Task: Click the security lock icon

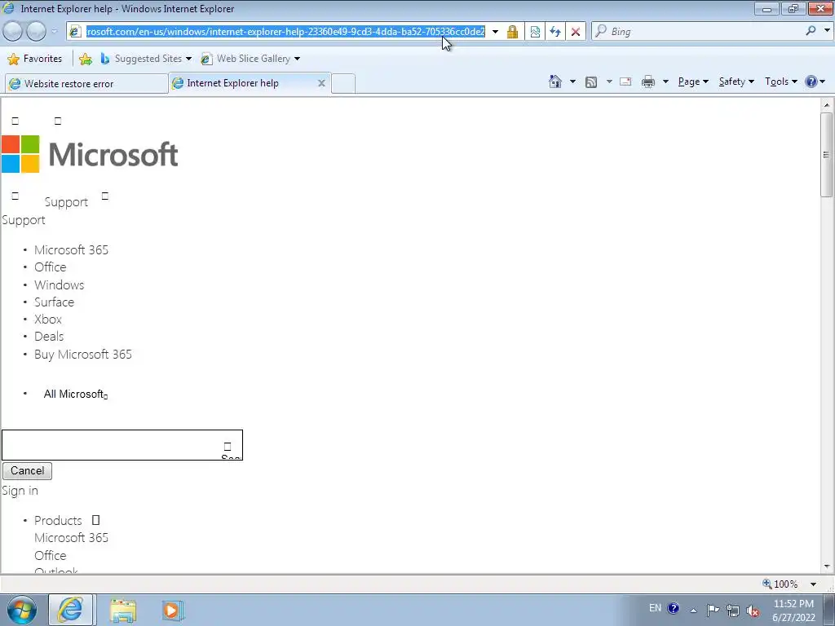Action: click(512, 32)
